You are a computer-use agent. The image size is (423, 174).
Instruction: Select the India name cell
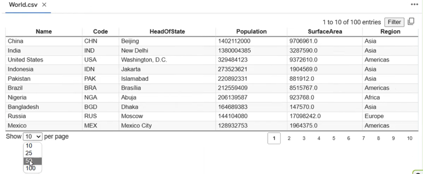coord(44,51)
